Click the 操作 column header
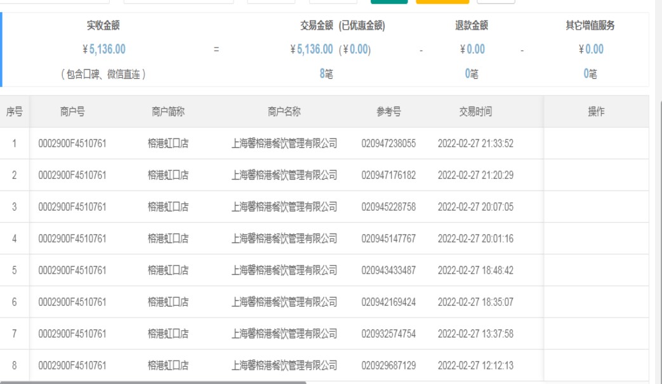The width and height of the screenshot is (662, 384). click(x=596, y=112)
